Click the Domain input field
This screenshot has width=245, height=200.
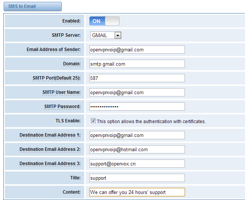click(x=137, y=64)
